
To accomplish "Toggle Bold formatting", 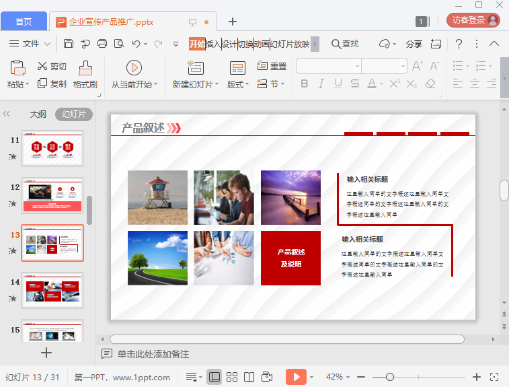I will (304, 84).
